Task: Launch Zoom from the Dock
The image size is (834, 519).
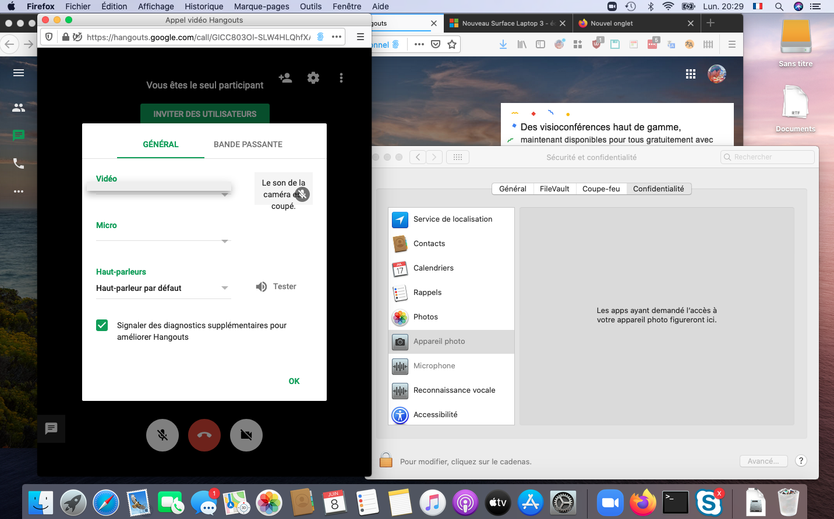Action: [x=610, y=503]
